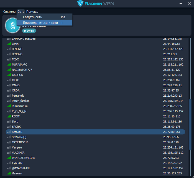Select the M2XX peer name
Image resolution: width=194 pixels, height=178 pixels.
[x=15, y=59]
